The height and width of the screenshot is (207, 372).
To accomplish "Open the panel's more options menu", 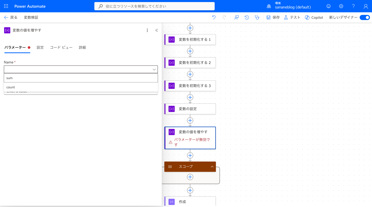I will pyautogui.click(x=147, y=30).
